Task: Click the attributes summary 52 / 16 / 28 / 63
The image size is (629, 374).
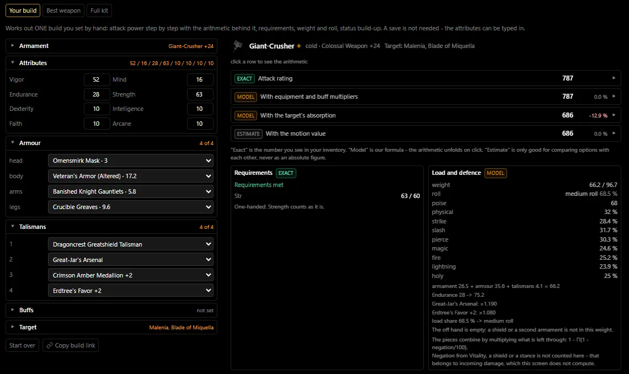Action: (x=172, y=63)
